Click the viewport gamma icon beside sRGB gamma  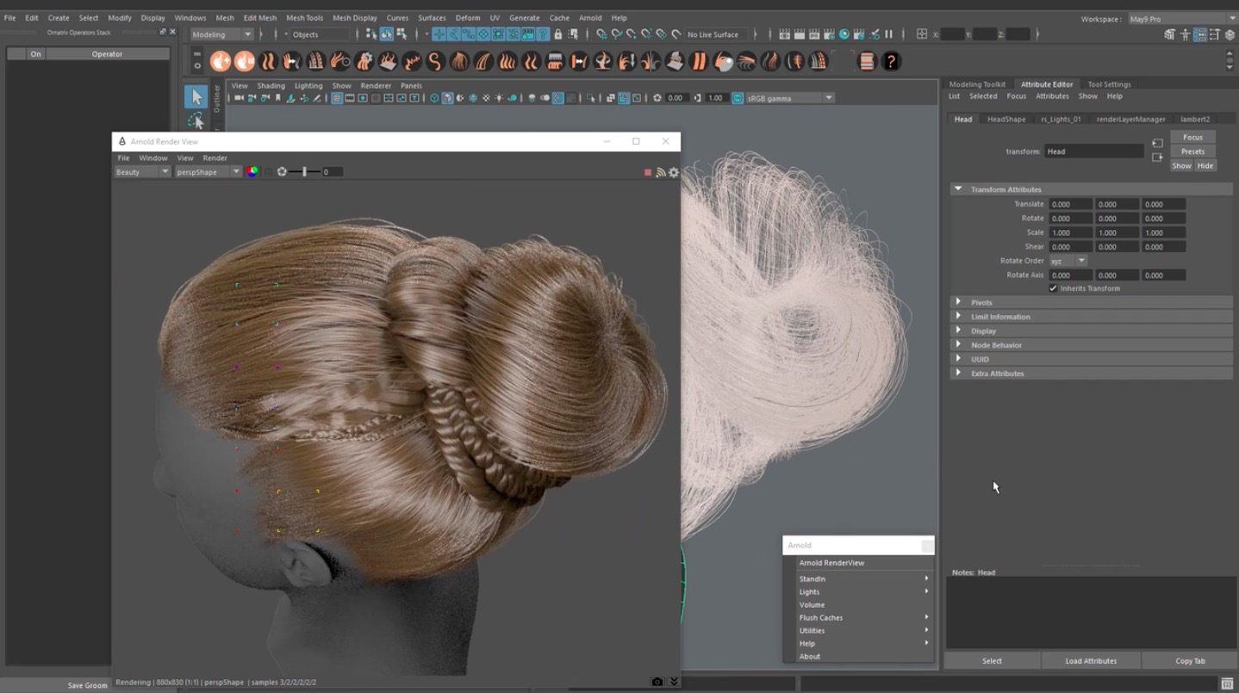point(738,98)
